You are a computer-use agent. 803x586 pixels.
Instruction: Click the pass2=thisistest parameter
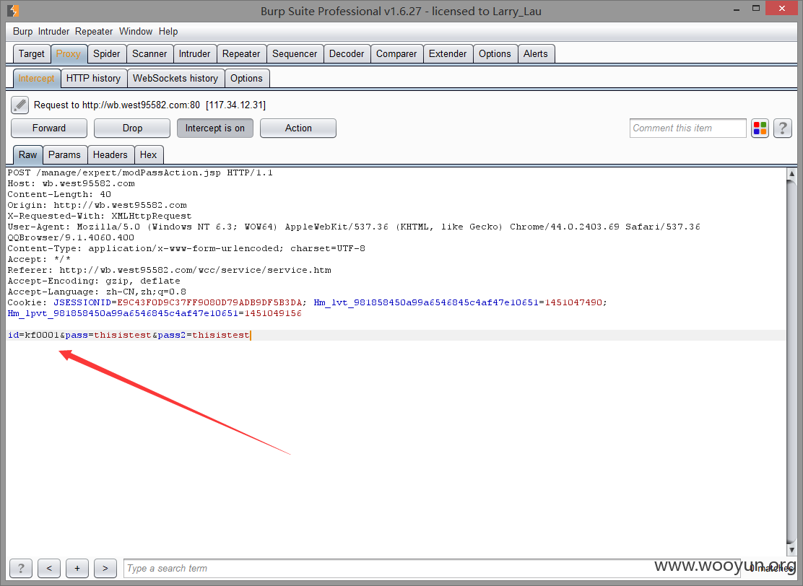coord(204,336)
